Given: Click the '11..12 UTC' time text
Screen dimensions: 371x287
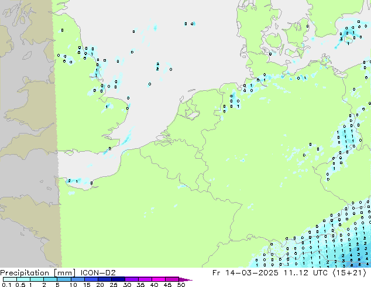Looking at the screenshot, I should click(x=305, y=273).
